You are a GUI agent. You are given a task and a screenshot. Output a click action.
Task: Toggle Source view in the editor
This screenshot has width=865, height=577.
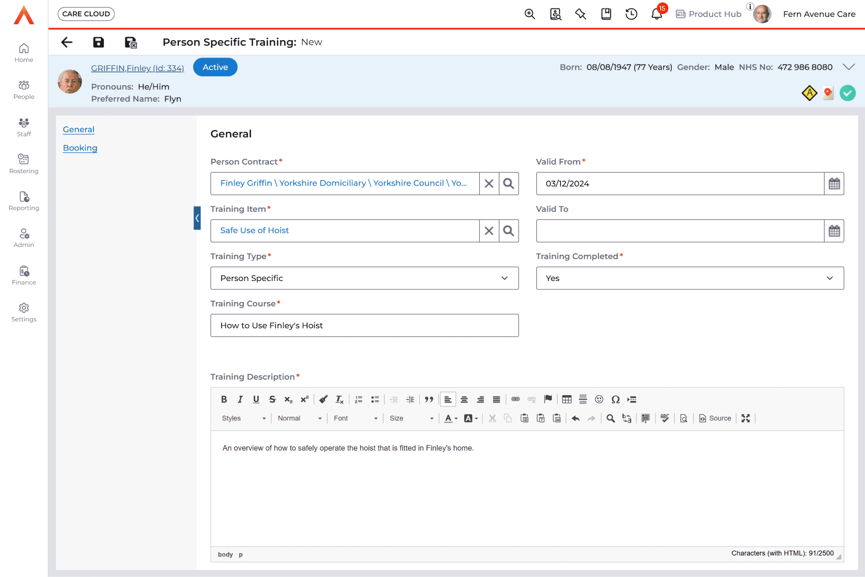click(715, 418)
